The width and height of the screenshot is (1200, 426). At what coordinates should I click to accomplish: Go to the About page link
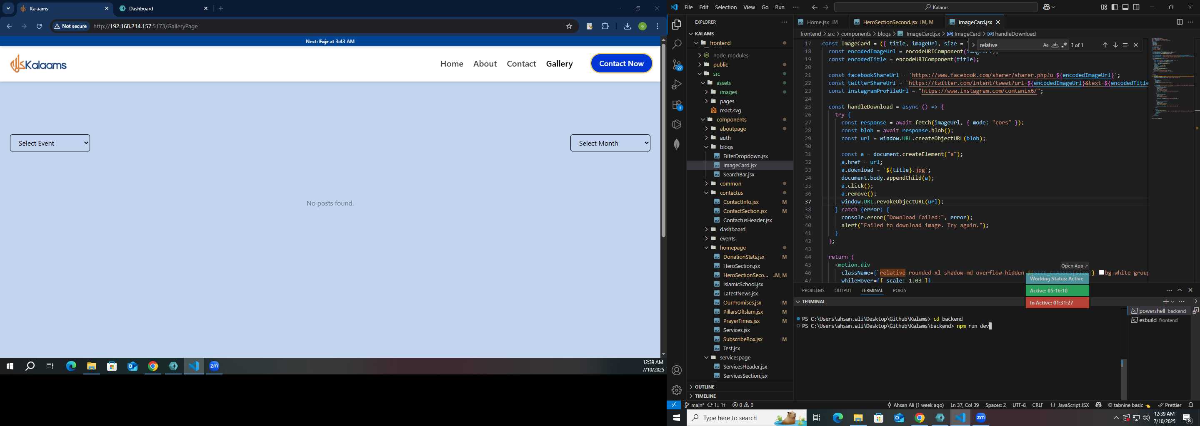[485, 64]
